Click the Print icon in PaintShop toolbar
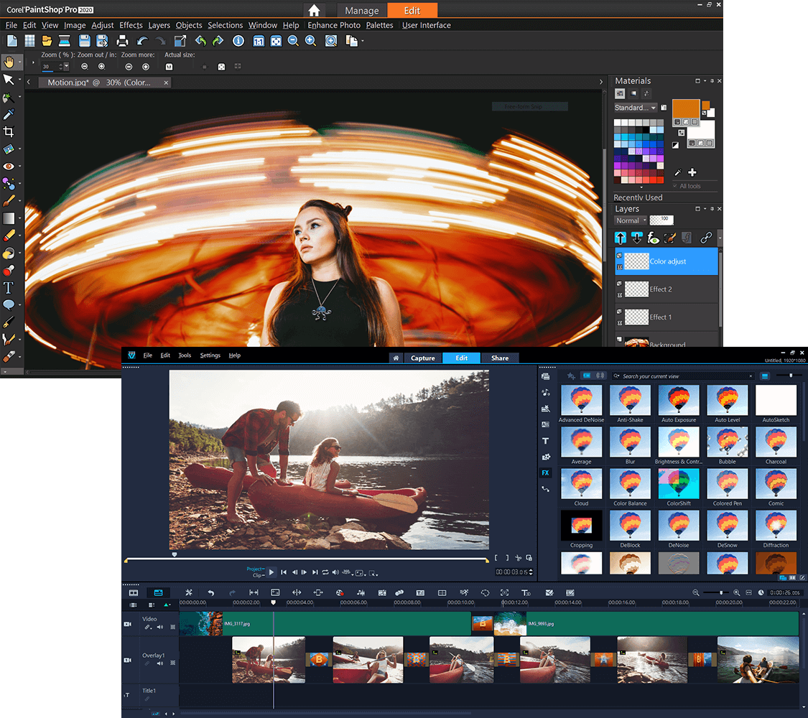Screen dimensions: 808x718 click(x=123, y=41)
